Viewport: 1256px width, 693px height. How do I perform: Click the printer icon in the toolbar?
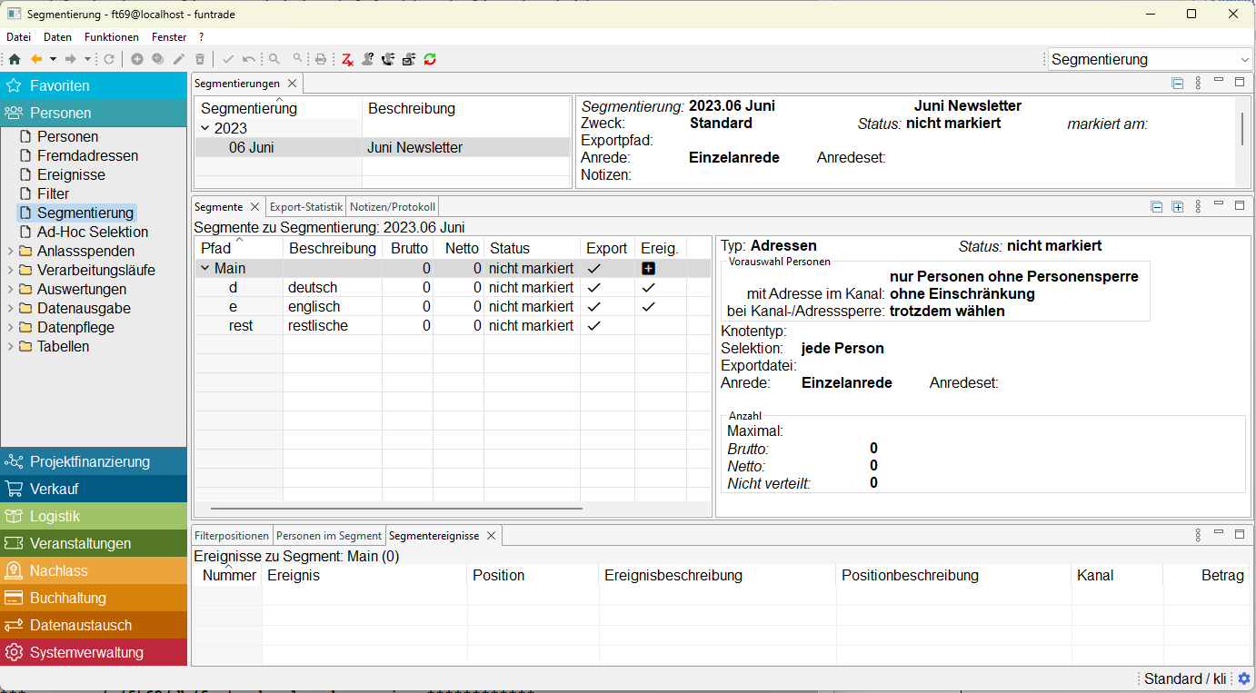(321, 59)
